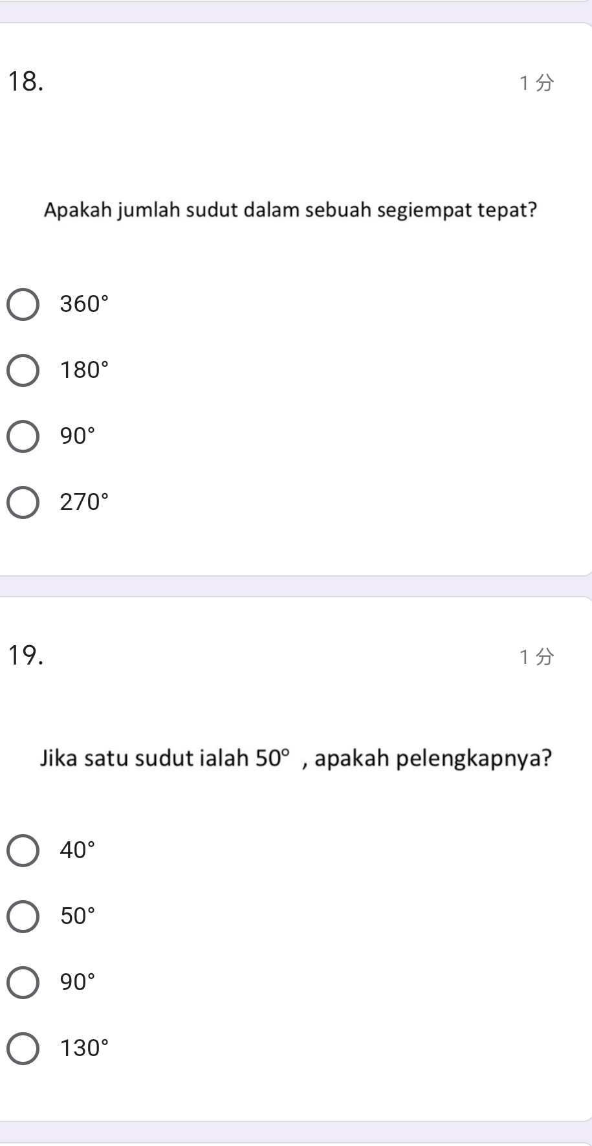Click the divider between questions 18 and 19
The image size is (592, 1146).
(x=296, y=590)
